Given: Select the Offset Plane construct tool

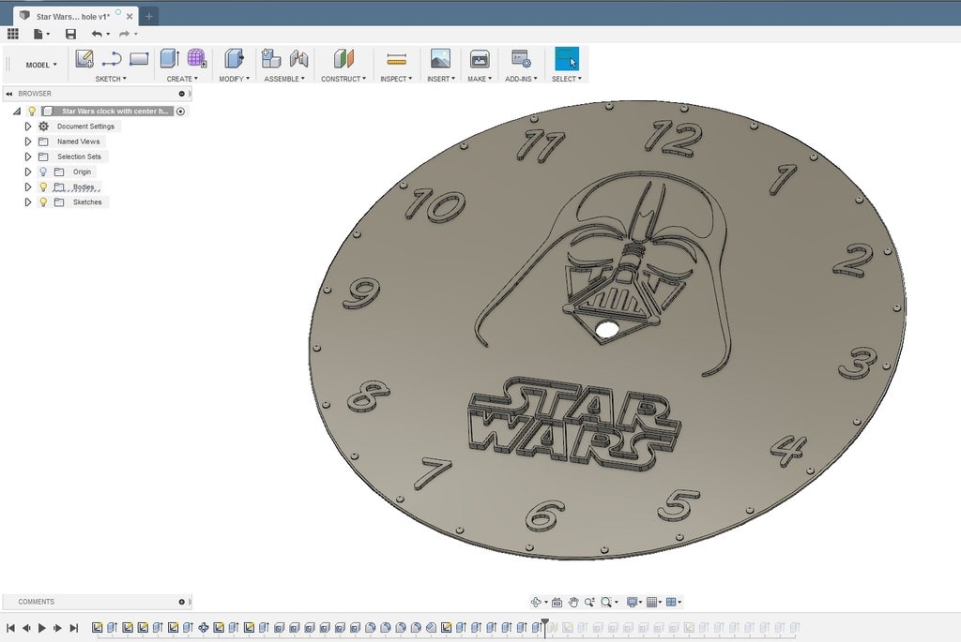Looking at the screenshot, I should [x=343, y=59].
